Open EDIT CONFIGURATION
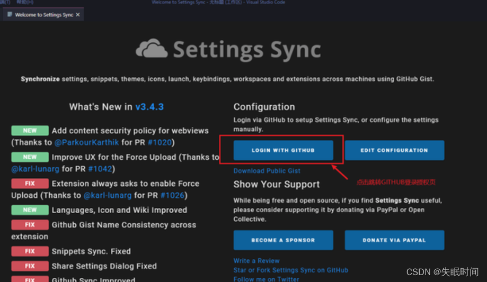 click(394, 150)
